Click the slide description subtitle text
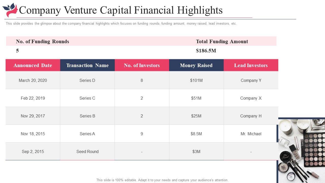 point(121,24)
